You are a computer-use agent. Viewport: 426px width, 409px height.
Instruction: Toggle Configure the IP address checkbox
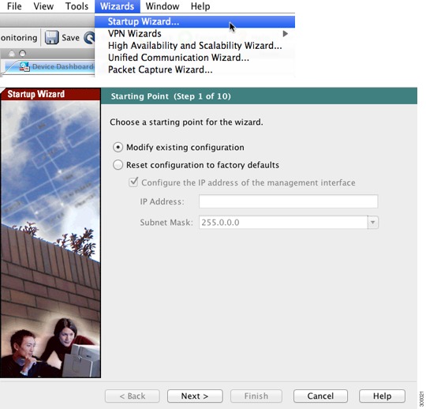pos(133,182)
